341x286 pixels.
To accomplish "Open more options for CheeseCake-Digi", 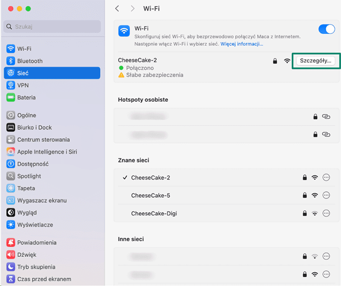I will [x=327, y=213].
